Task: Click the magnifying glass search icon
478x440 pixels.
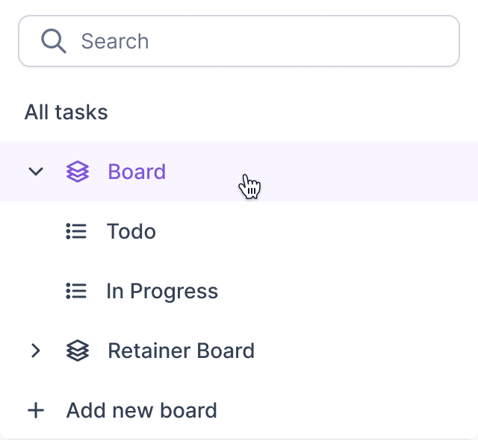Action: 54,41
